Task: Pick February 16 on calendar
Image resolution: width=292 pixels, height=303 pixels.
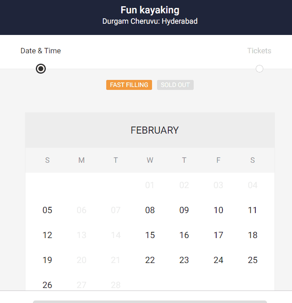Action: click(x=184, y=235)
